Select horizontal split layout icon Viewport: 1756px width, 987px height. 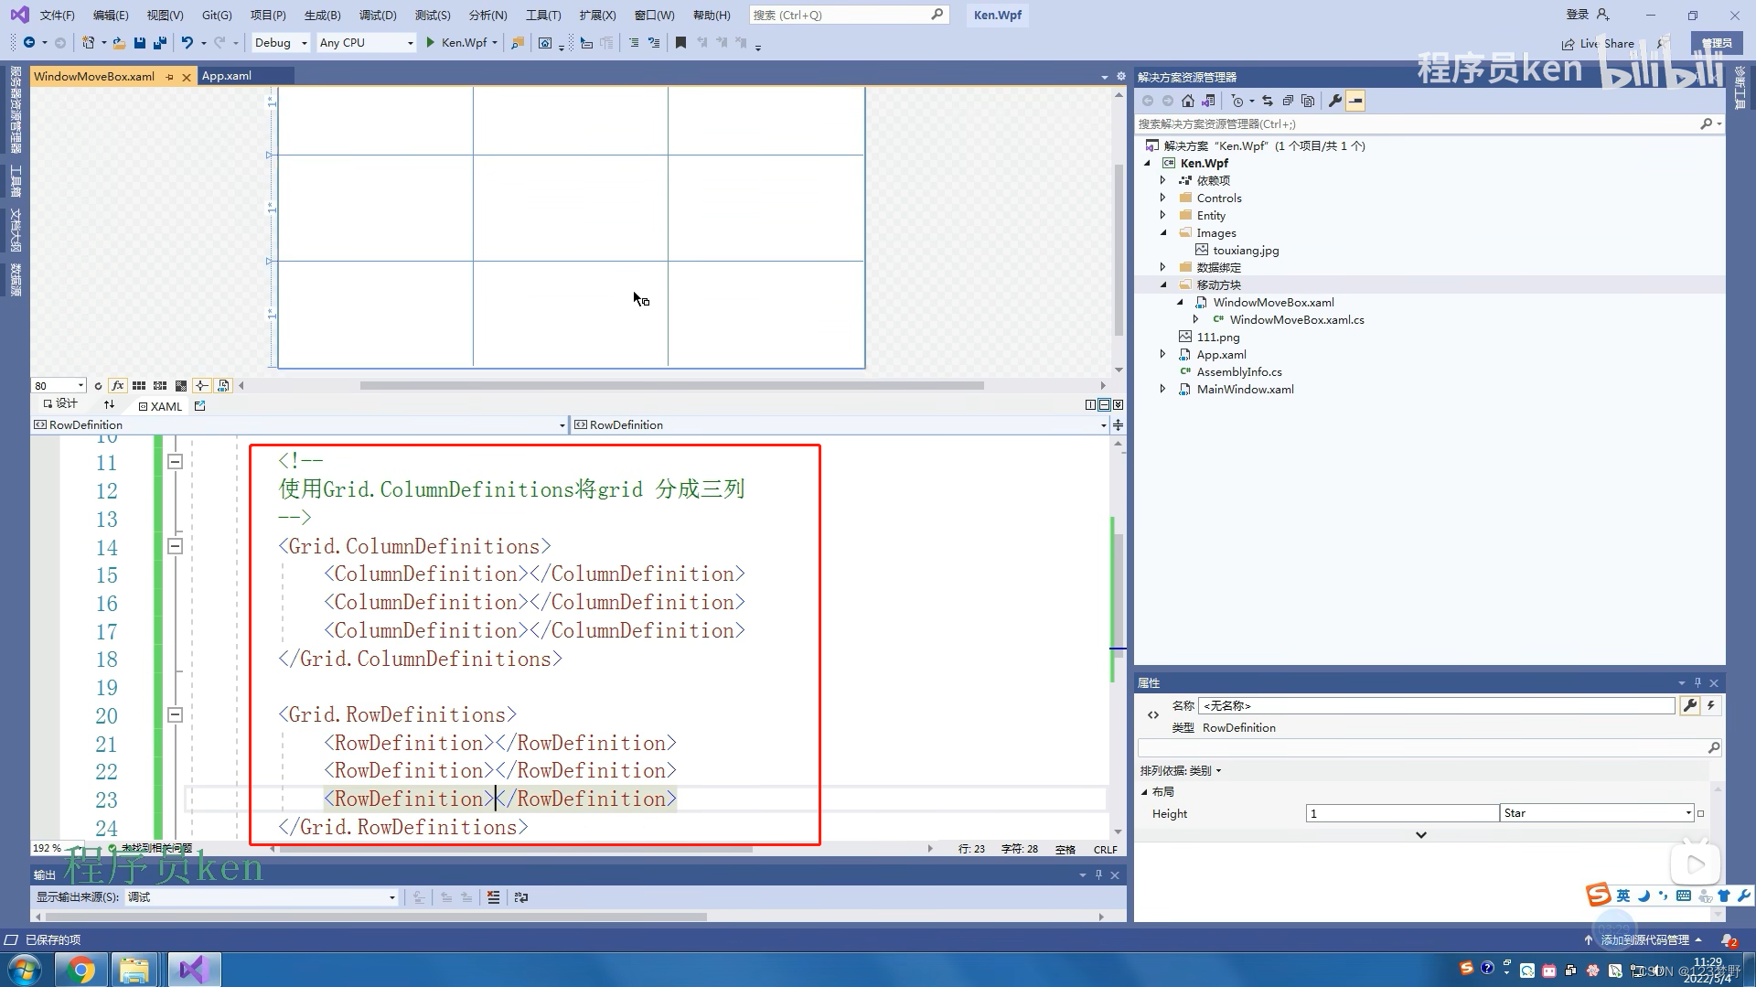(1104, 404)
